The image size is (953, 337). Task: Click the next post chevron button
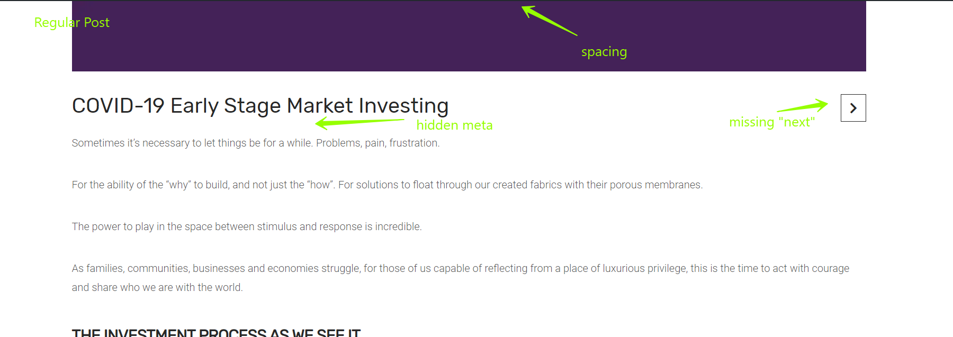[x=853, y=108]
